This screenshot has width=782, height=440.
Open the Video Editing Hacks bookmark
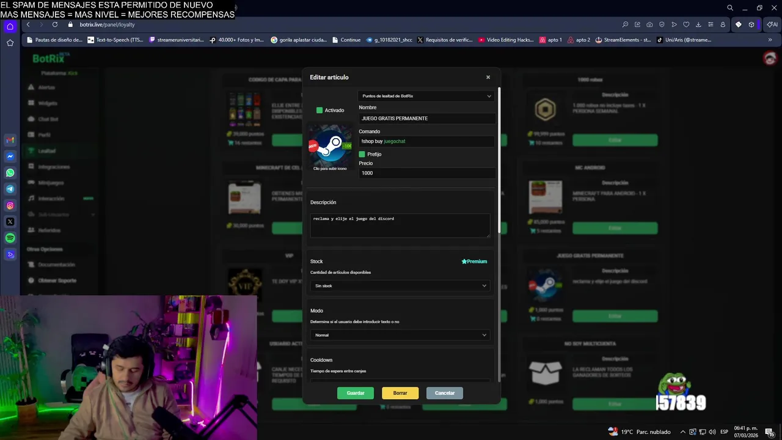(x=506, y=40)
